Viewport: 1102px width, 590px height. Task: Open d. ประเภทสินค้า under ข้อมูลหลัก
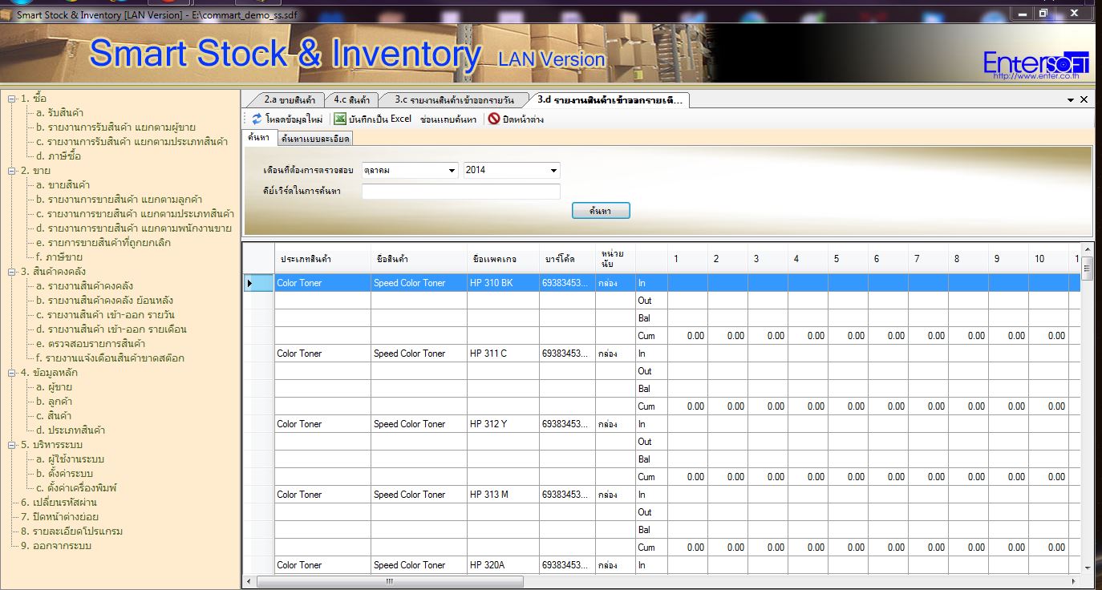click(71, 430)
